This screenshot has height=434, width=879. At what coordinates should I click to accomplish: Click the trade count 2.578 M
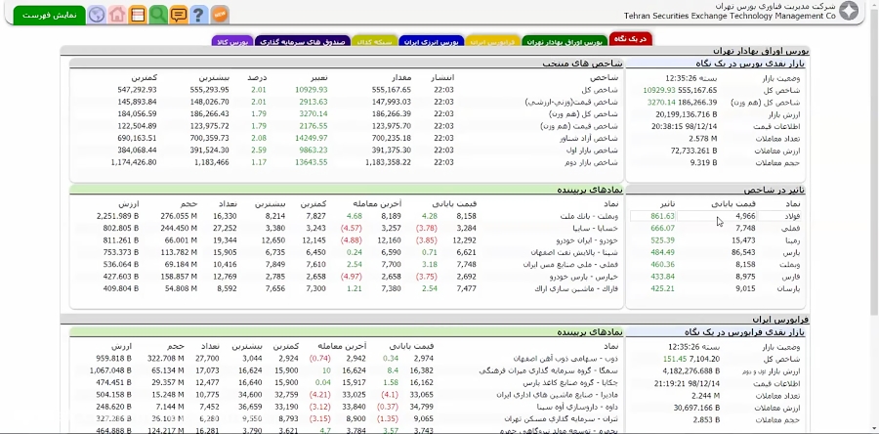tap(703, 139)
